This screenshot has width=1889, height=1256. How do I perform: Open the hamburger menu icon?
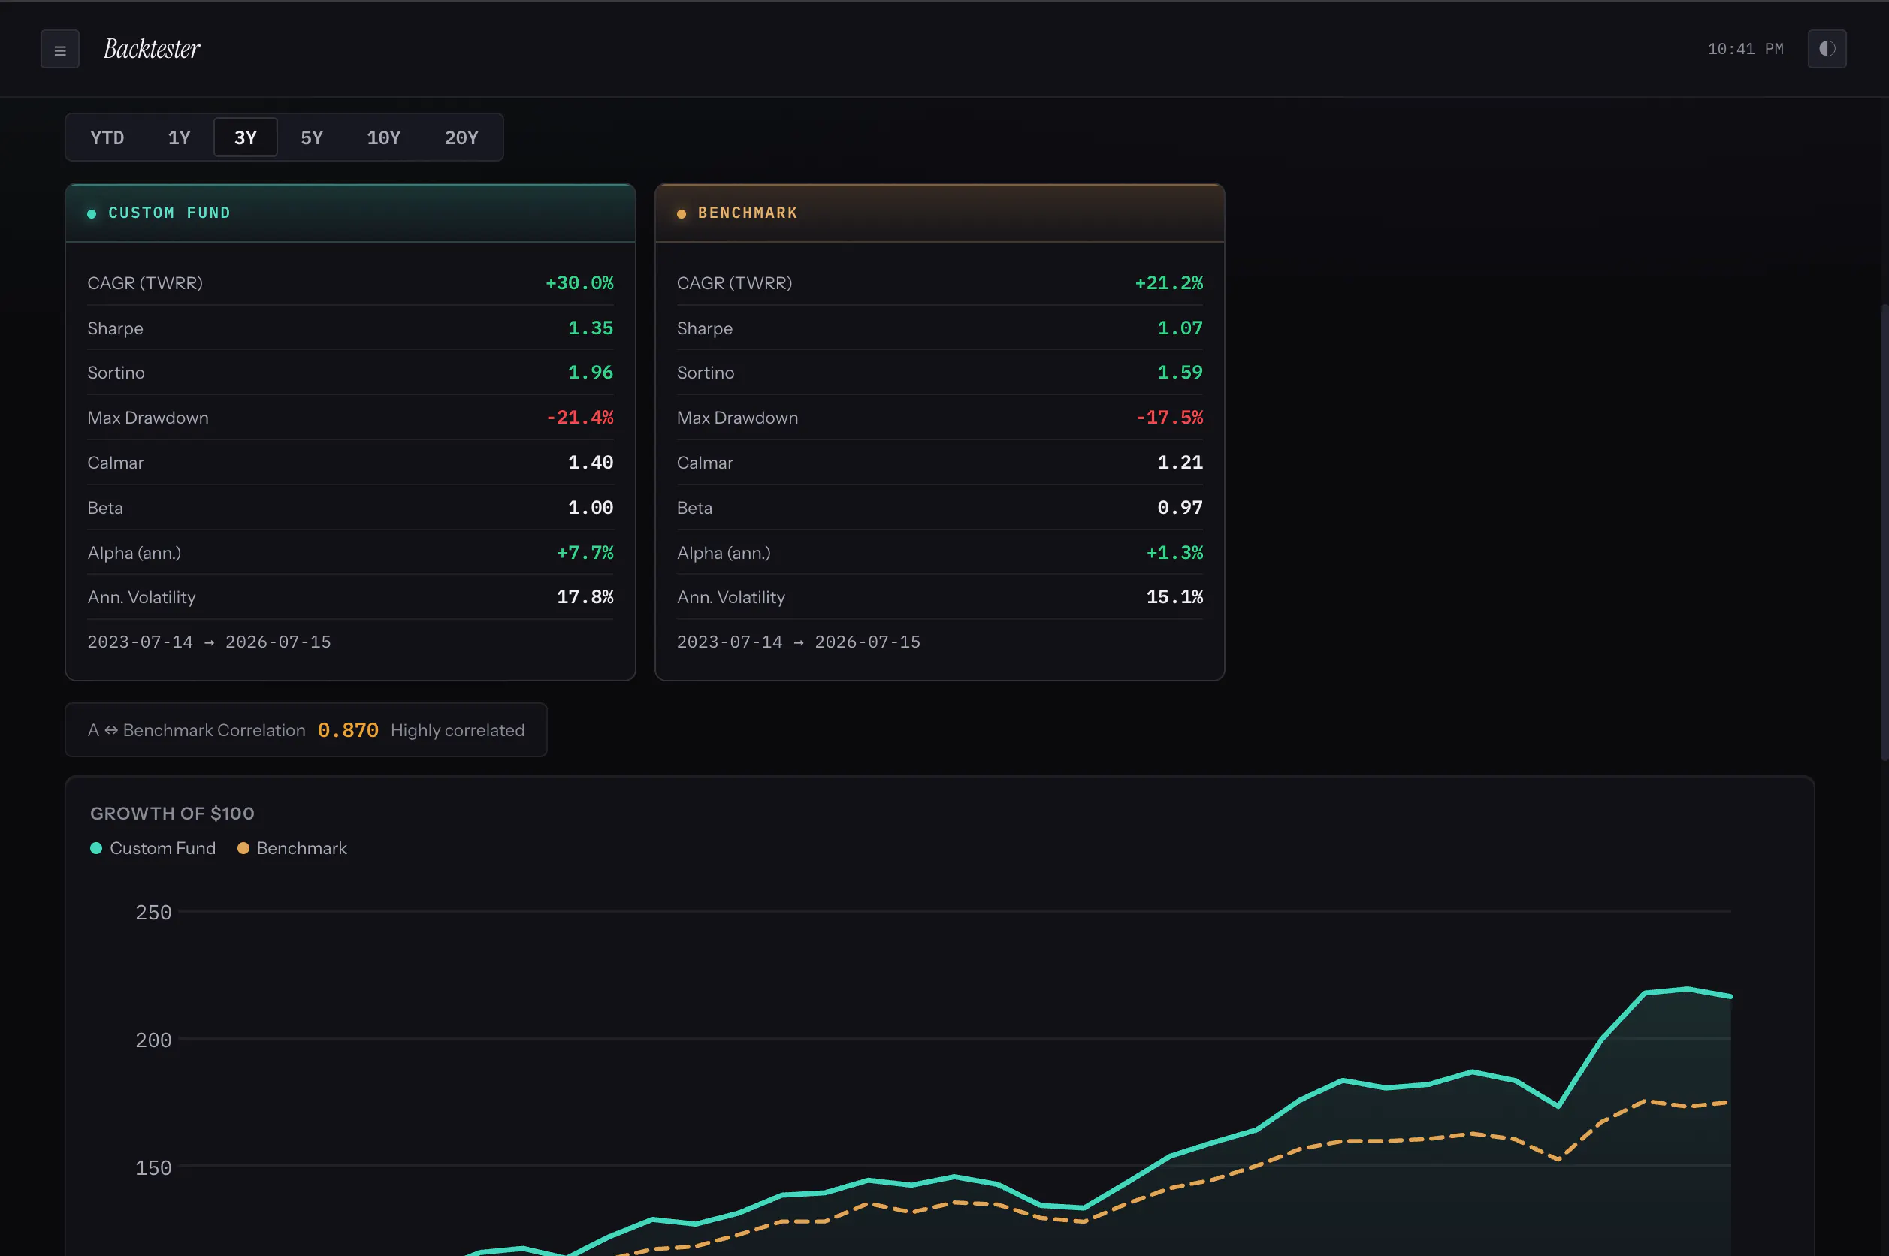tap(60, 50)
